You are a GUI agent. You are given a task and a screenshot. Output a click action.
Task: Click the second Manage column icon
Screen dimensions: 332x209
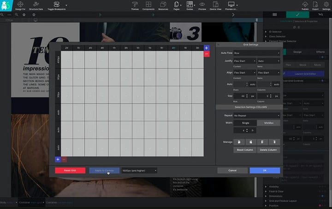tap(251, 142)
